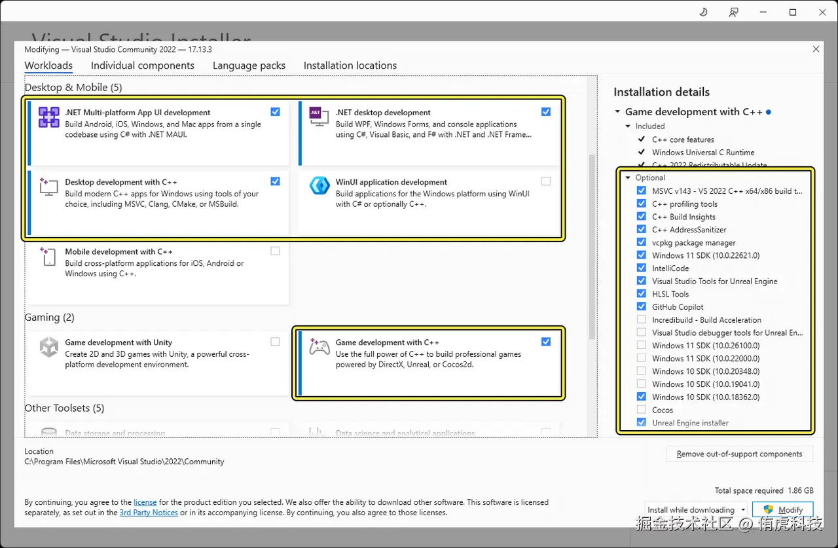
Task: Check the Mobile development with C++ checkbox
Action: click(x=275, y=251)
